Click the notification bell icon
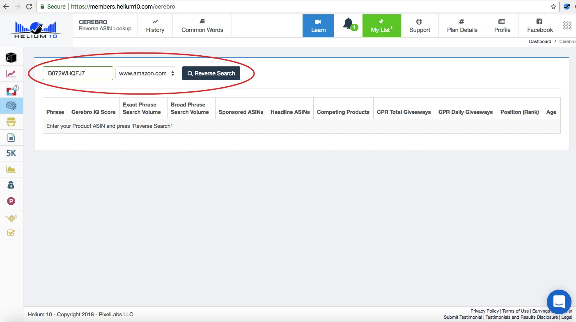The width and height of the screenshot is (576, 322). pos(348,24)
